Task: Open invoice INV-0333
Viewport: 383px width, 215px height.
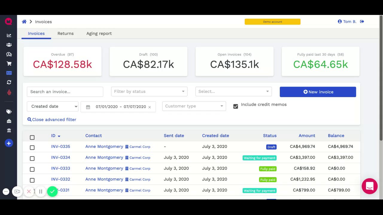Action: tap(60, 168)
